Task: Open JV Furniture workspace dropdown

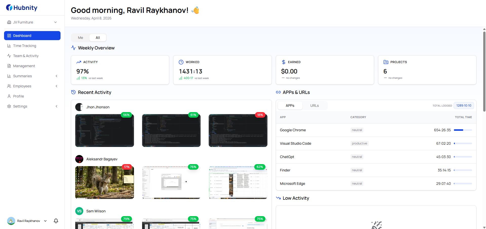Action: pyautogui.click(x=32, y=22)
